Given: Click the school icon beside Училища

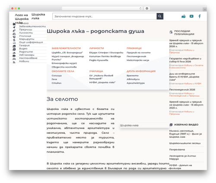Looking at the screenshot, I should pyautogui.click(x=14, y=37).
